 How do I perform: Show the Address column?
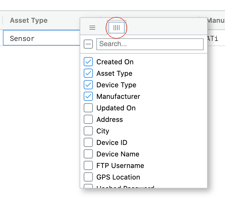click(x=88, y=119)
